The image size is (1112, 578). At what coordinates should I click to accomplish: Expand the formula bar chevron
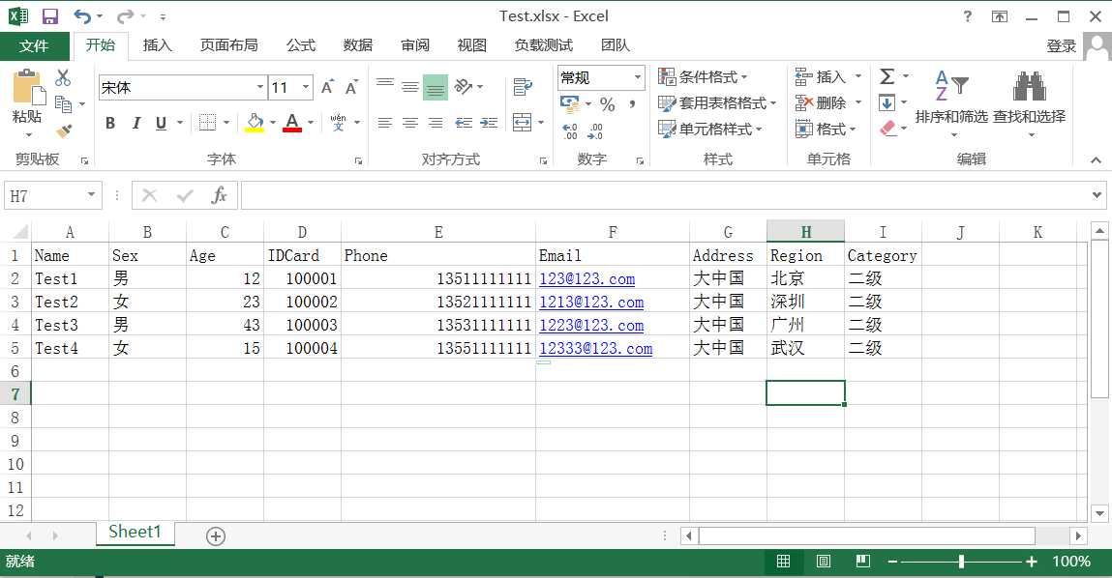click(1097, 195)
